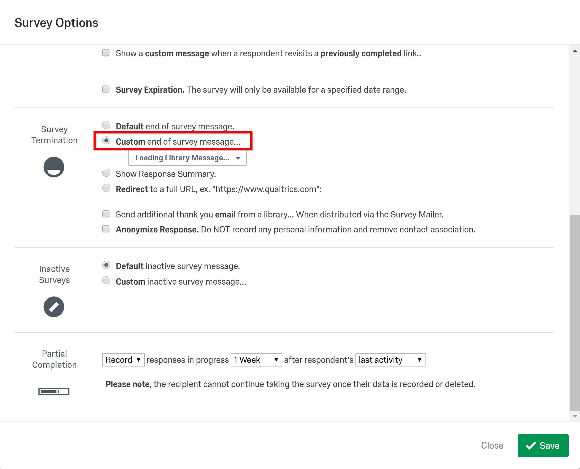Click the scrollbar down arrow
Viewport: 580px width, 469px height.
[575, 416]
